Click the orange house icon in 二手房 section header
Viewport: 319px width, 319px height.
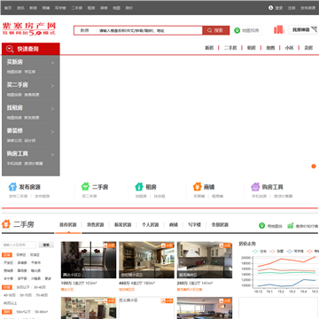pos(6,224)
